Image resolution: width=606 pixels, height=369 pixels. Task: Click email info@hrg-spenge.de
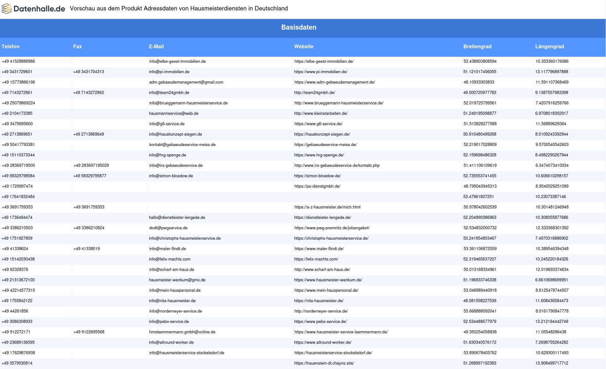(168, 155)
